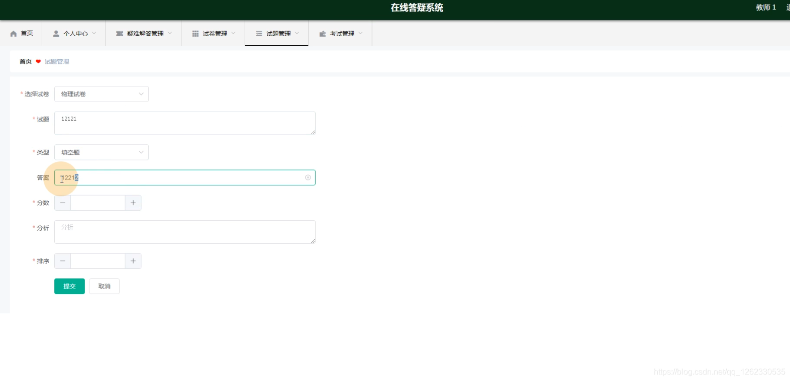This screenshot has height=381, width=790.
Task: Click the plus button of 分数
Action: [x=133, y=203]
